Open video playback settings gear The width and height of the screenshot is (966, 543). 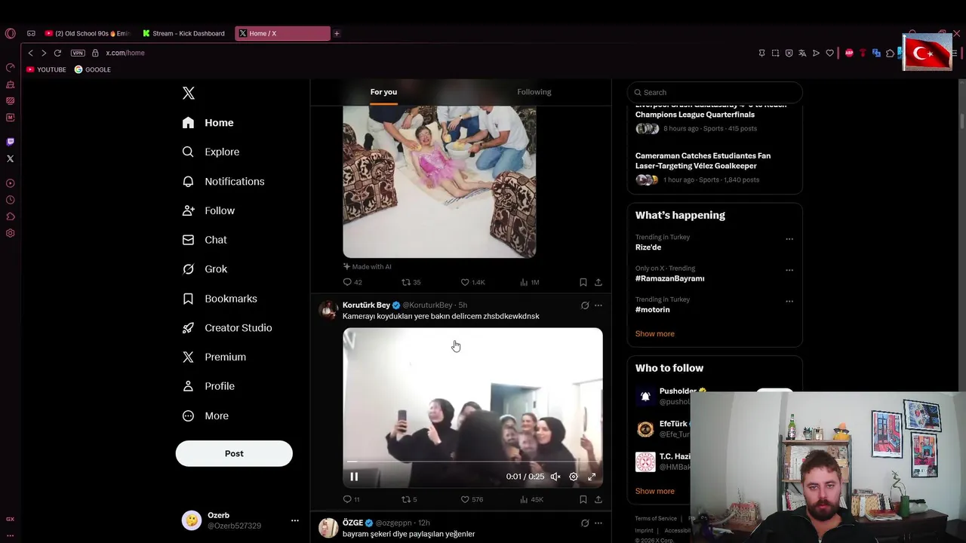coord(574,477)
